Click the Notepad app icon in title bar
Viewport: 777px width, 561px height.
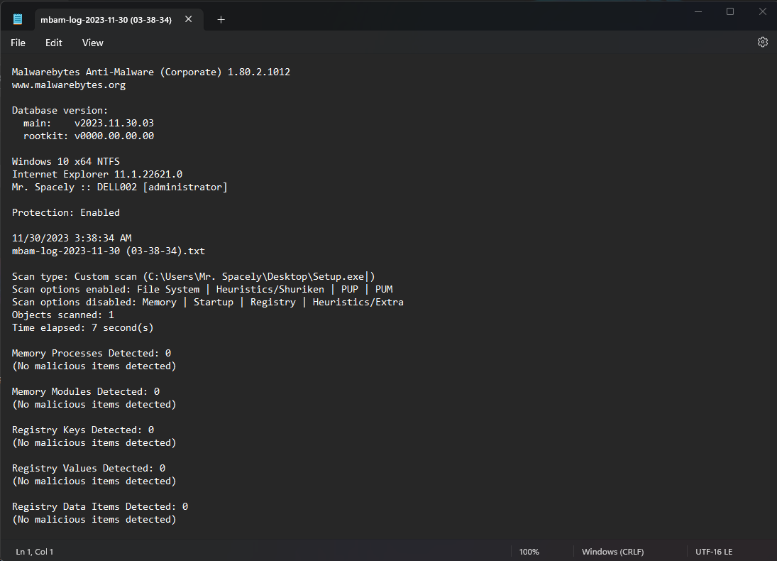pyautogui.click(x=18, y=19)
